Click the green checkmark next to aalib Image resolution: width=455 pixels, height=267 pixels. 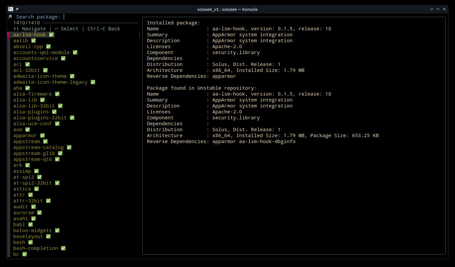33,41
